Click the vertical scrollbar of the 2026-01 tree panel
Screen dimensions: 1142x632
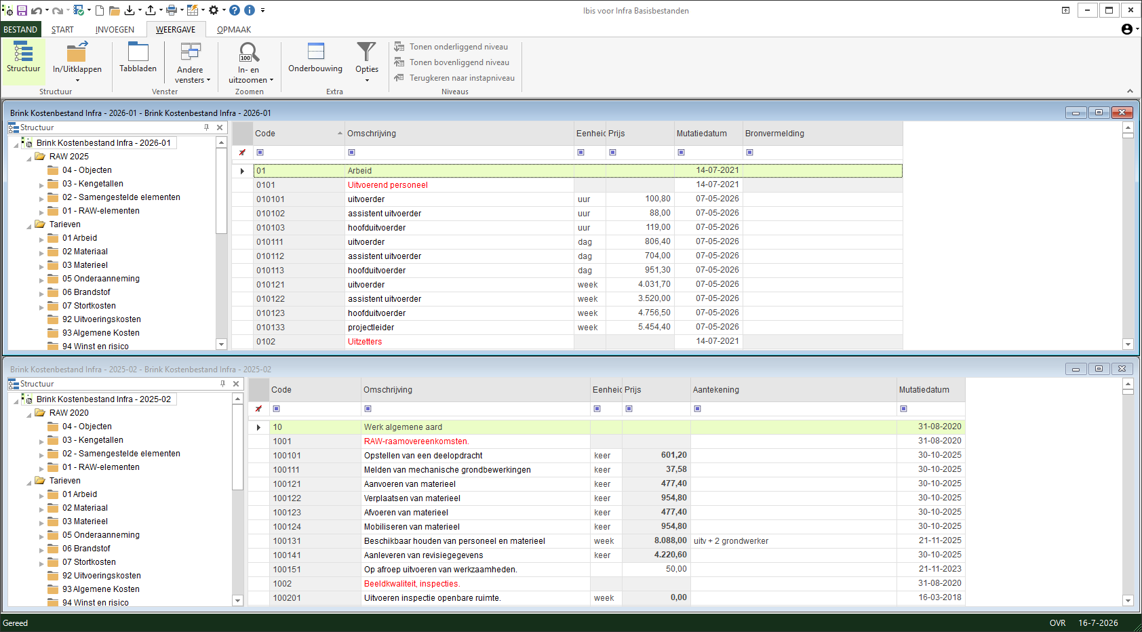point(221,243)
